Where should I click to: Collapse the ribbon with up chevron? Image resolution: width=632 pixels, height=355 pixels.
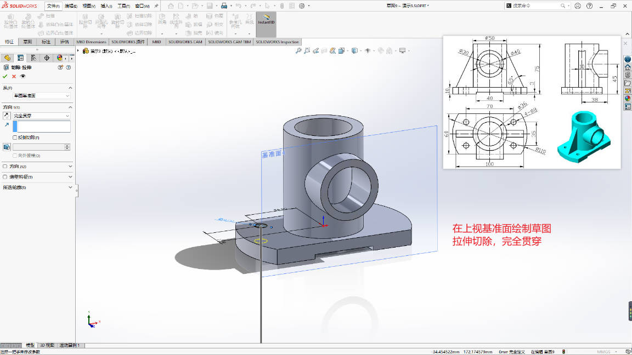(627, 34)
